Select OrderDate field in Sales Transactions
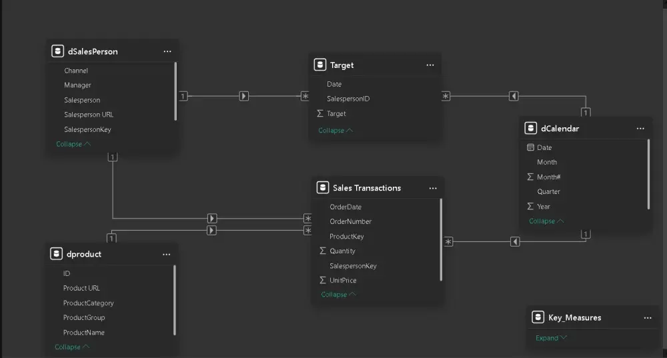The width and height of the screenshot is (667, 358). click(x=346, y=207)
